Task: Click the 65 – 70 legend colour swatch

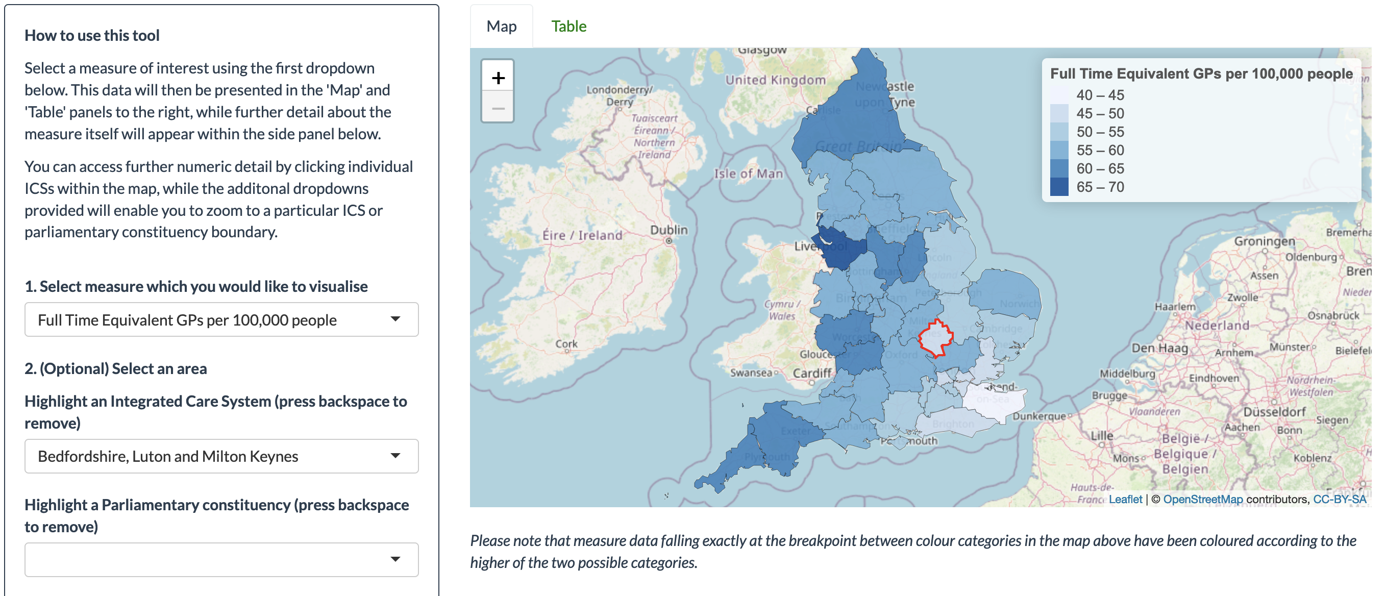Action: click(1059, 187)
